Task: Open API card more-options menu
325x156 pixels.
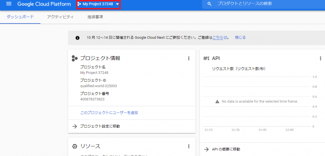Action: tap(321, 58)
